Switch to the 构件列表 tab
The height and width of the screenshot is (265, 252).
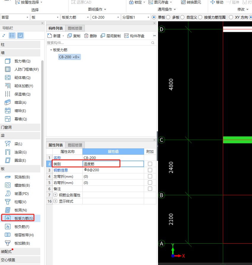click(x=56, y=28)
